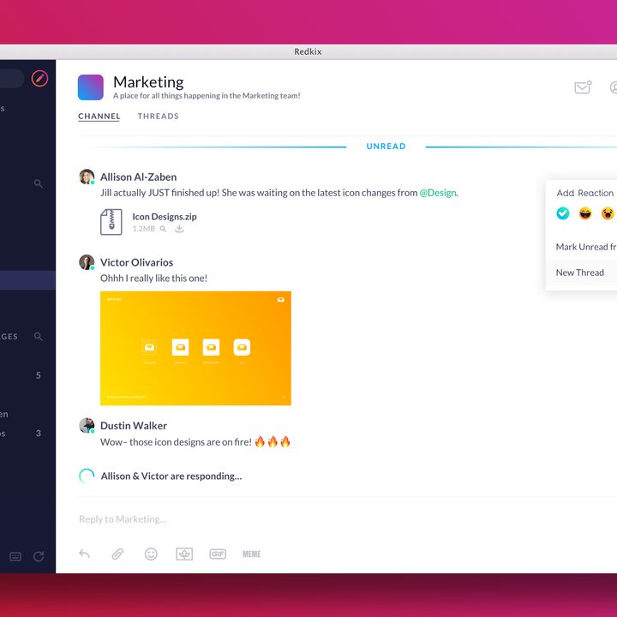The height and width of the screenshot is (617, 617).
Task: Click the Marketing channel title
Action: [x=148, y=82]
